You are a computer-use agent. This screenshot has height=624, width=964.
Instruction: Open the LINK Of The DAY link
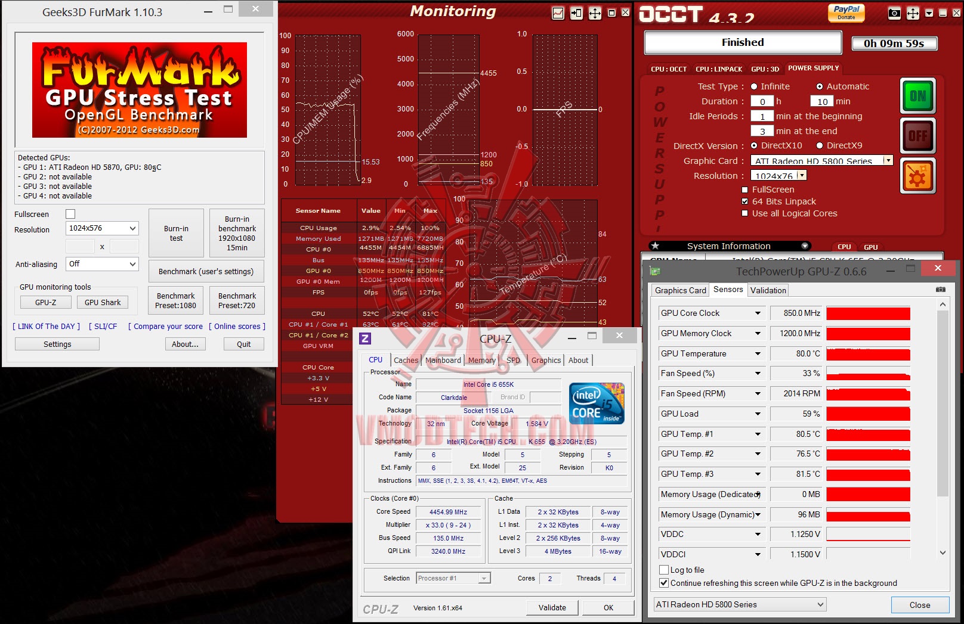[x=47, y=327]
